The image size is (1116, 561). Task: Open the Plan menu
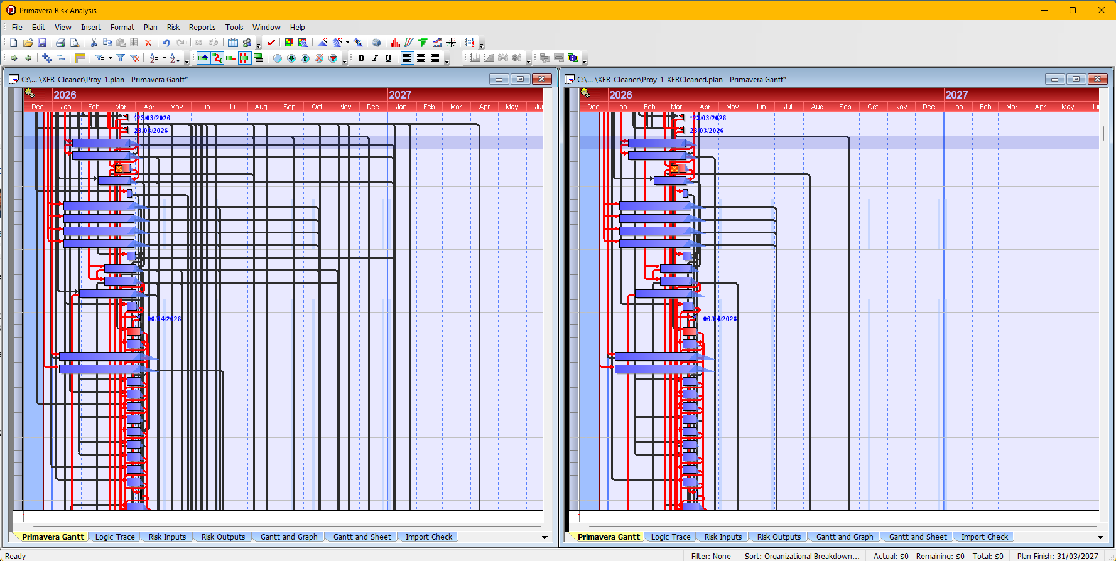click(x=151, y=28)
